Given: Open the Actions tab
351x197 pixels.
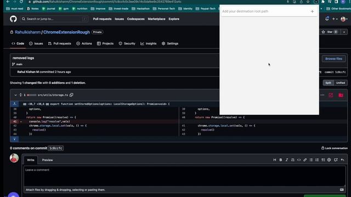Looking at the screenshot, I should [84, 44].
